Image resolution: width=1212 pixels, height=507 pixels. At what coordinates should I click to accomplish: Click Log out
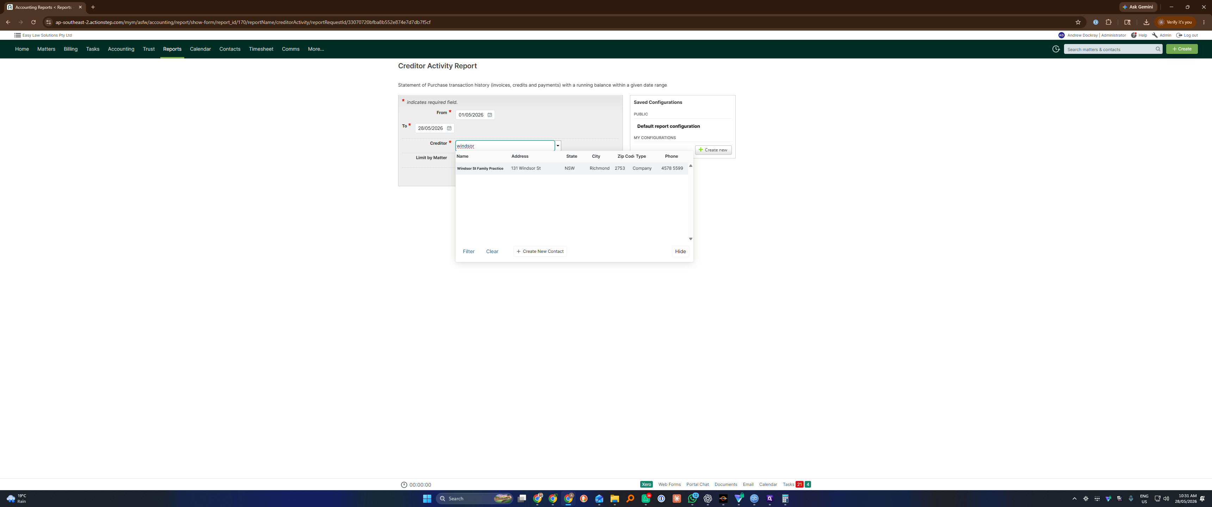1187,35
